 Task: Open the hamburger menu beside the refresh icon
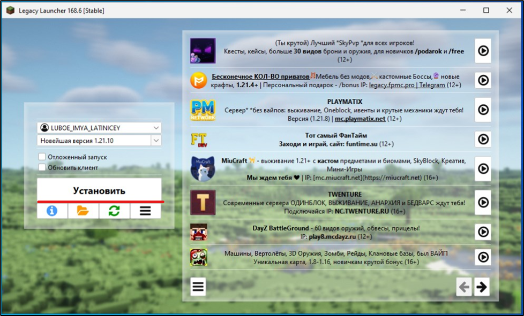pos(145,211)
